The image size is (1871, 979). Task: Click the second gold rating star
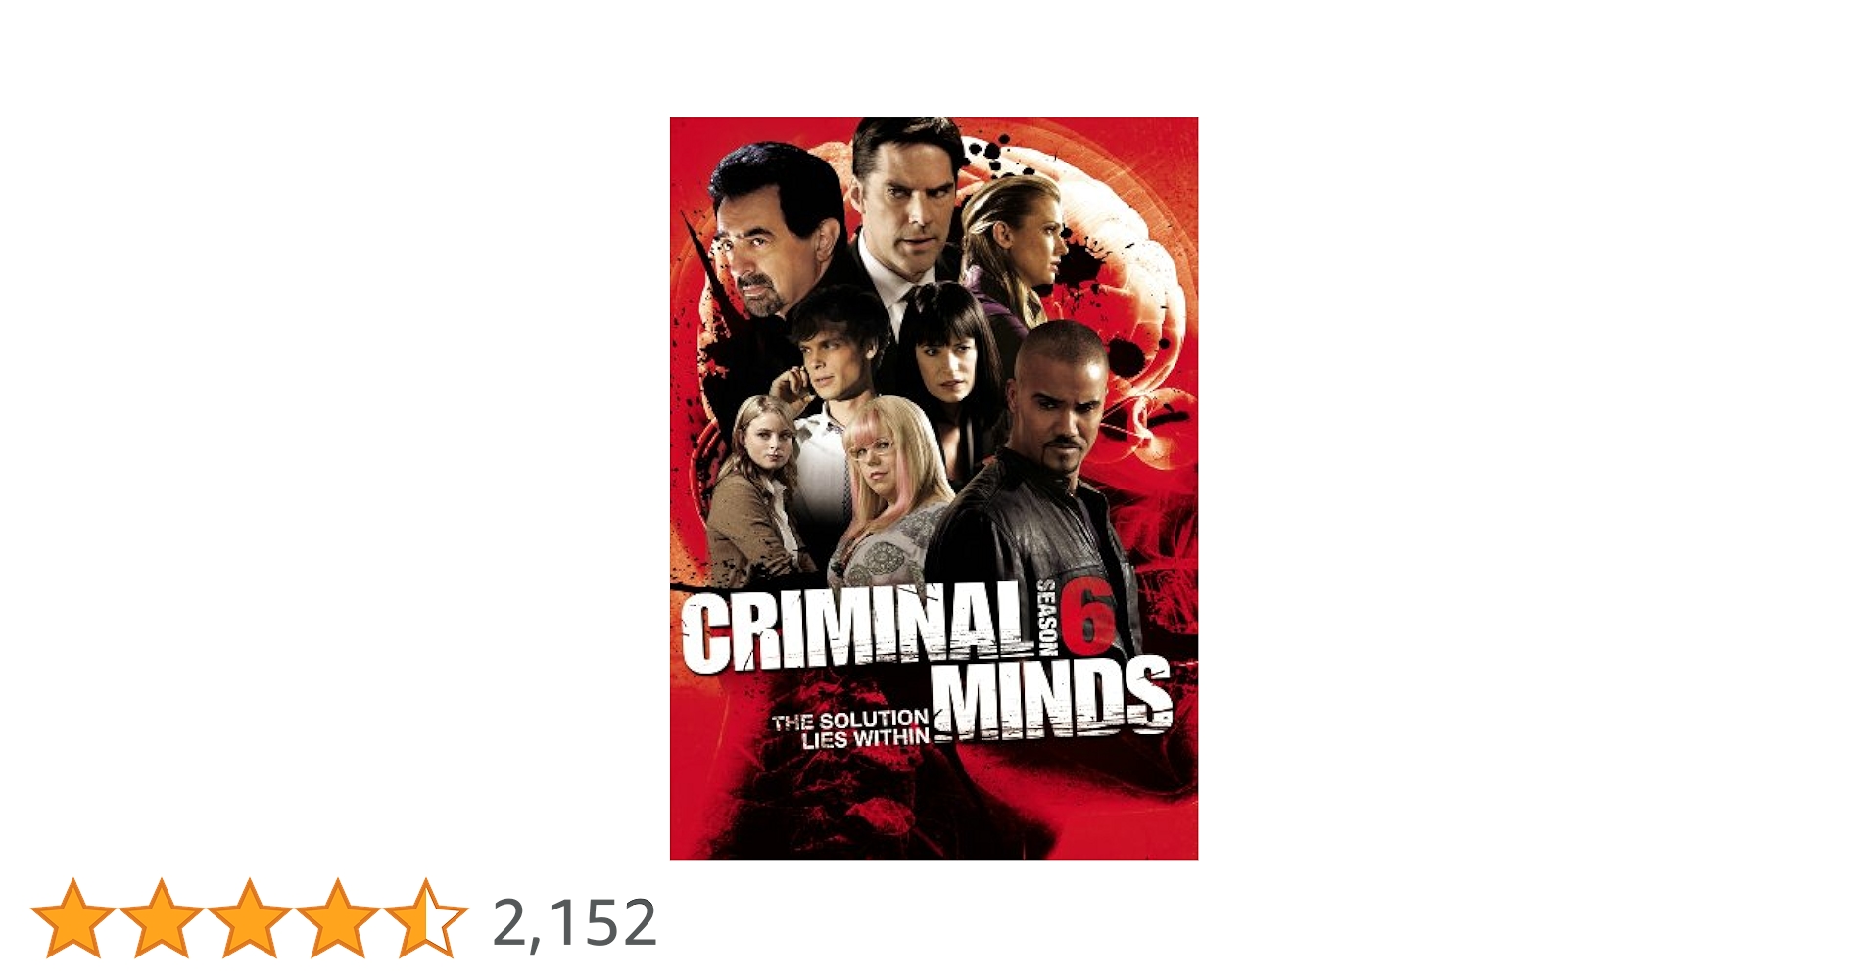(162, 918)
